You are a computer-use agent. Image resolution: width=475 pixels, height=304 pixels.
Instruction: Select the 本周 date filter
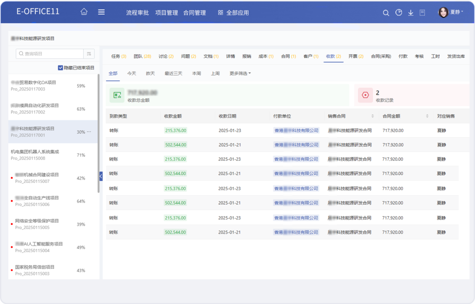tap(197, 73)
